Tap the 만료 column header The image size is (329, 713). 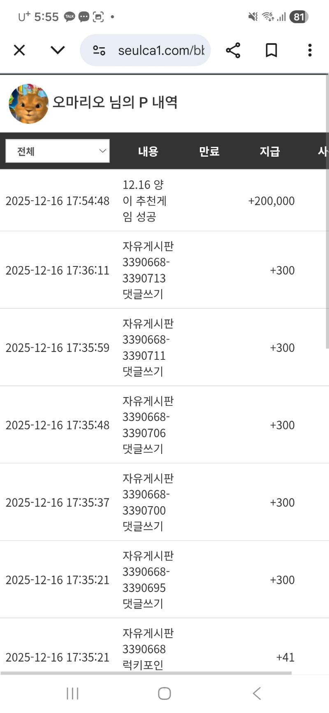(x=209, y=151)
